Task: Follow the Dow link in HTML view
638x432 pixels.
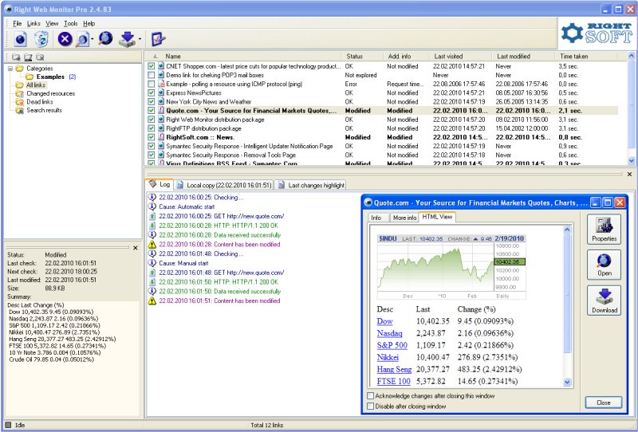Action: pyautogui.click(x=385, y=321)
